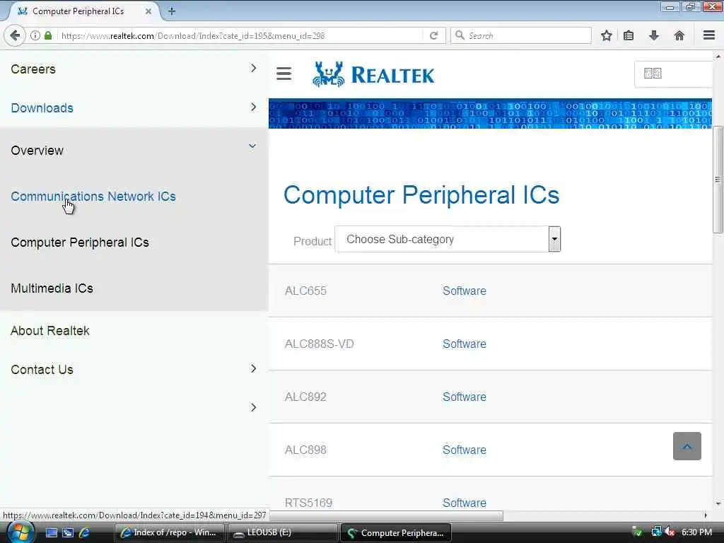The width and height of the screenshot is (724, 543).
Task: Click the scroll-to-top arrow button
Action: point(687,446)
